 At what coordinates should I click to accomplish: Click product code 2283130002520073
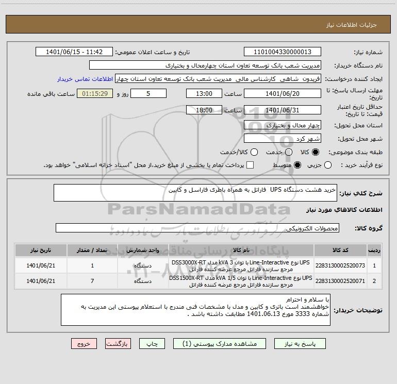[340, 265]
